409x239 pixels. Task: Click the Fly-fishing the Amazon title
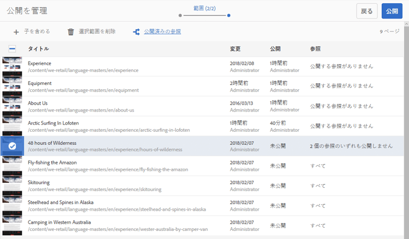(52, 163)
